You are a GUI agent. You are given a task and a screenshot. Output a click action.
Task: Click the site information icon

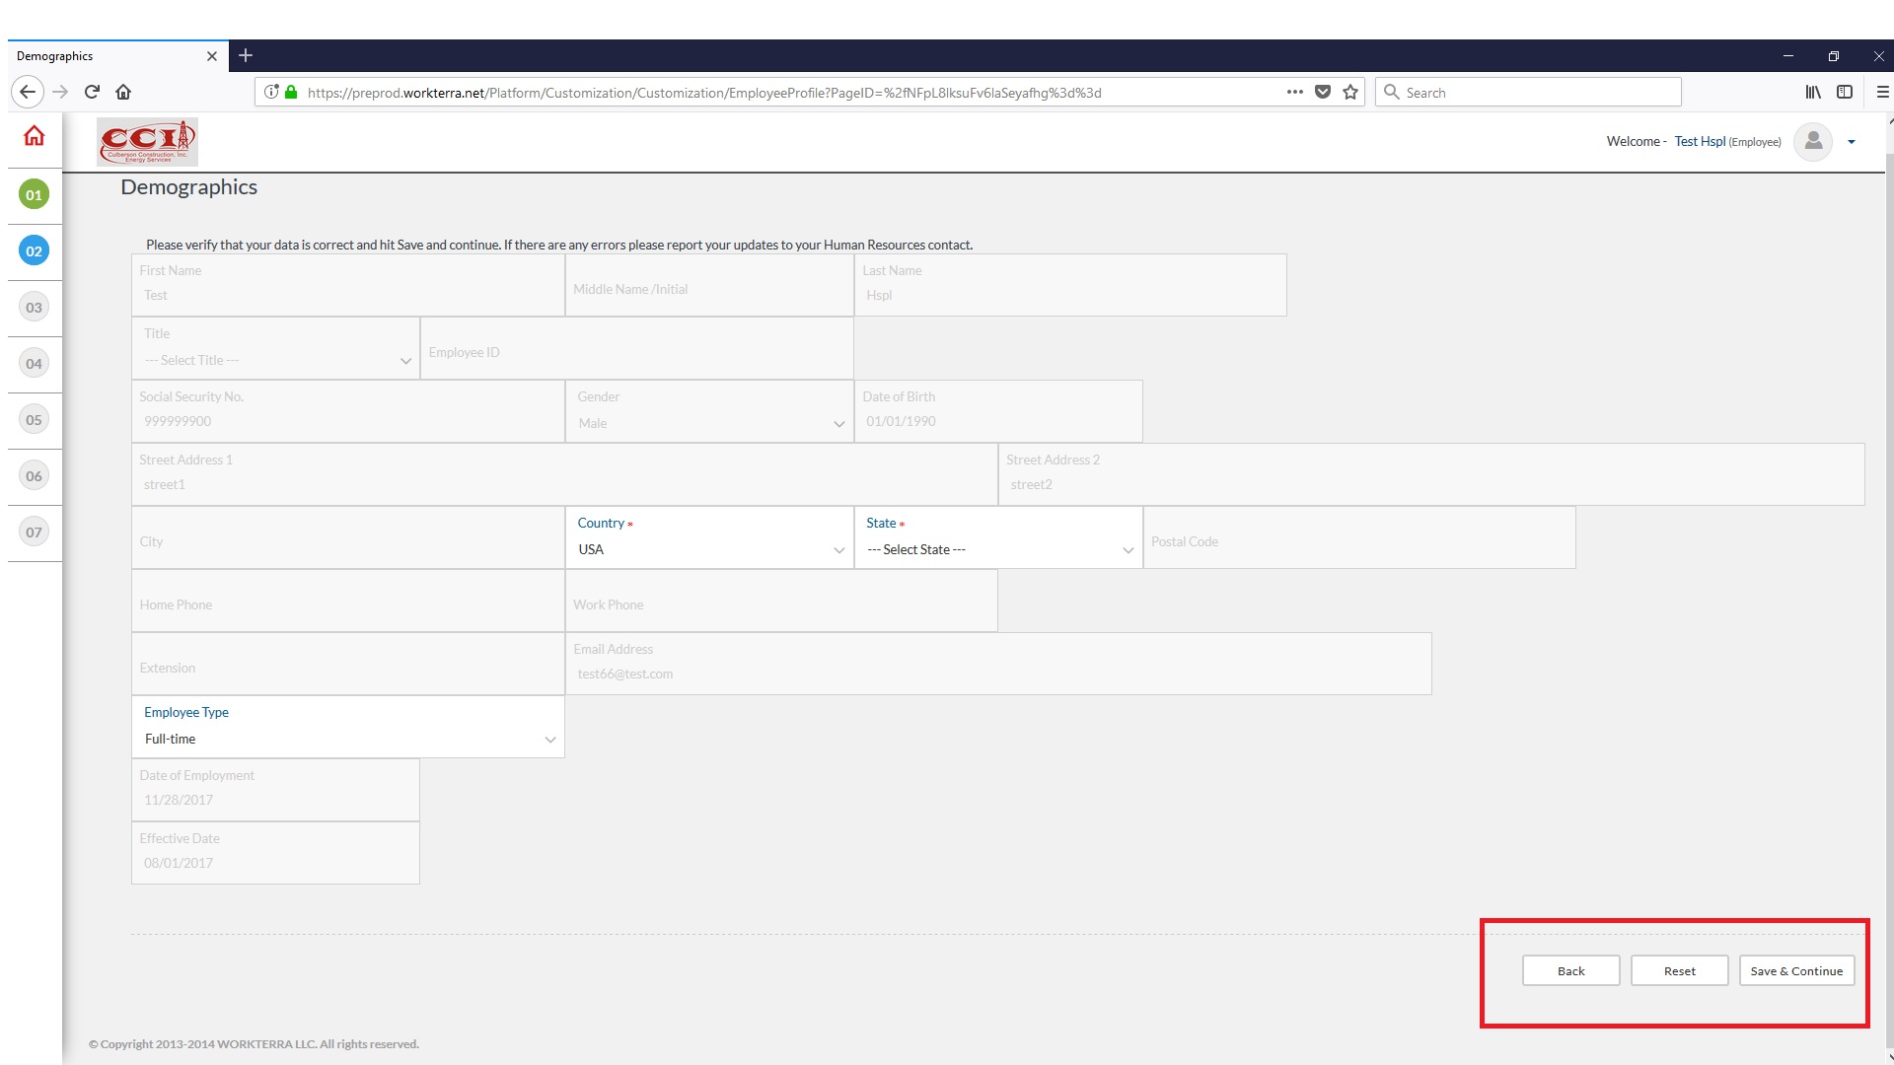[271, 92]
